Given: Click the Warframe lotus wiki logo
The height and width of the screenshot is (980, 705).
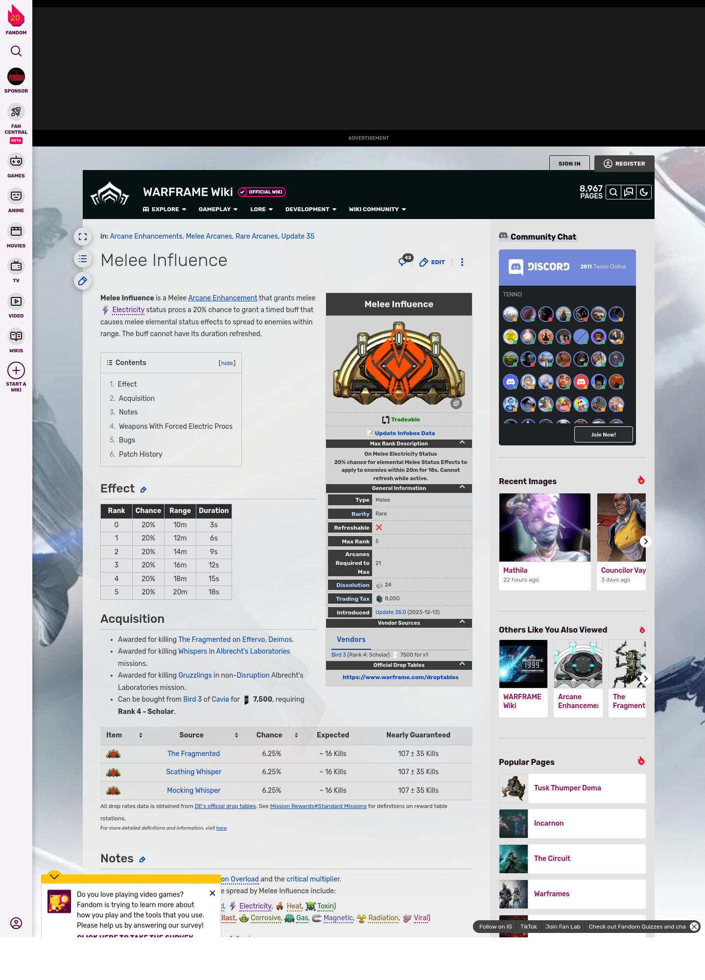Looking at the screenshot, I should [x=110, y=194].
